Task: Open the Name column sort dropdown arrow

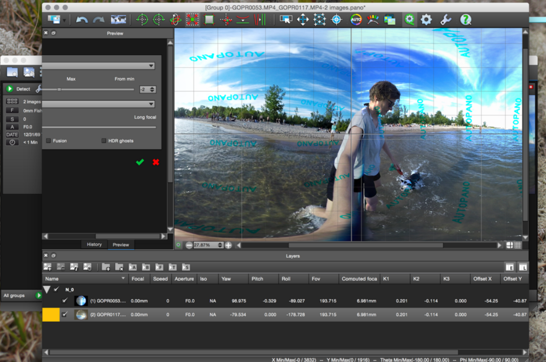Action: pyautogui.click(x=123, y=278)
